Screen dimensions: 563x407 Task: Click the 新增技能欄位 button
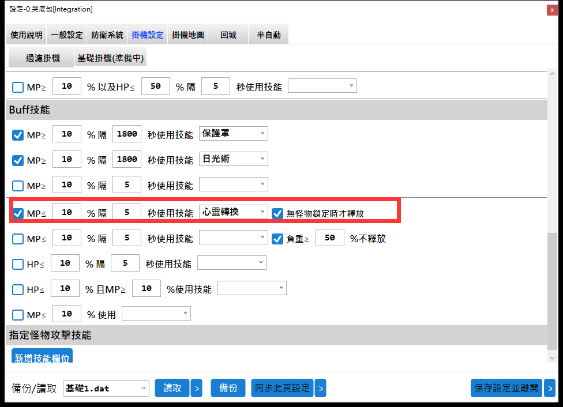(42, 357)
